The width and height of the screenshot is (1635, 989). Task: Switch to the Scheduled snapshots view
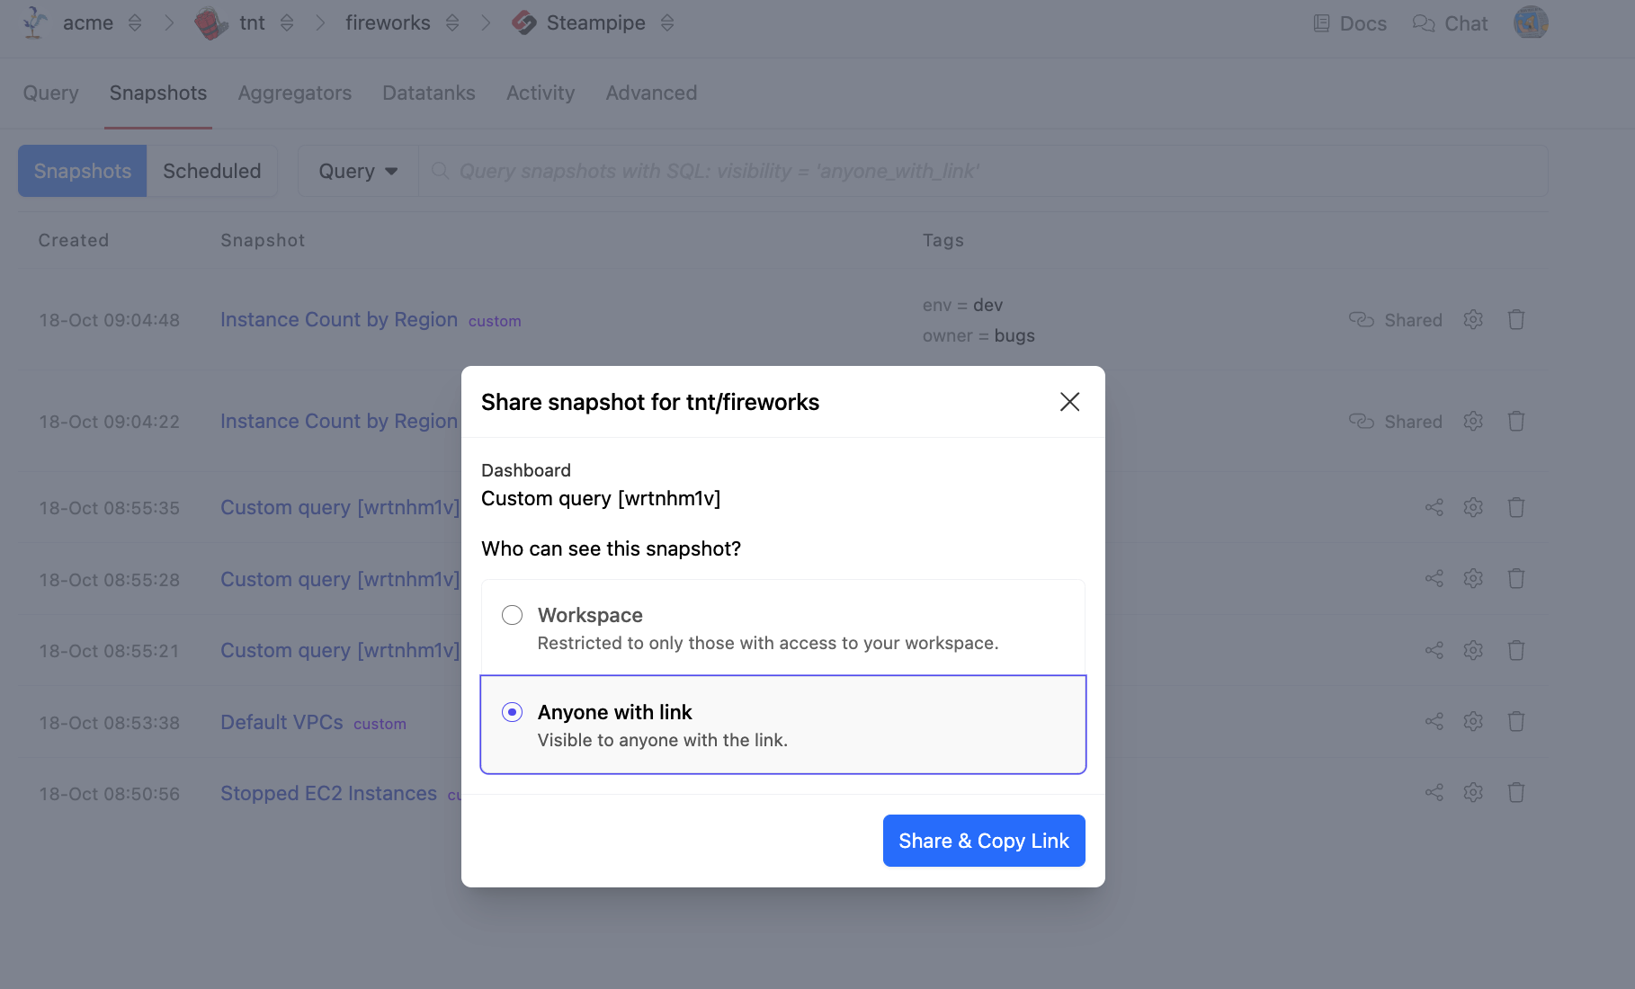pyautogui.click(x=211, y=171)
